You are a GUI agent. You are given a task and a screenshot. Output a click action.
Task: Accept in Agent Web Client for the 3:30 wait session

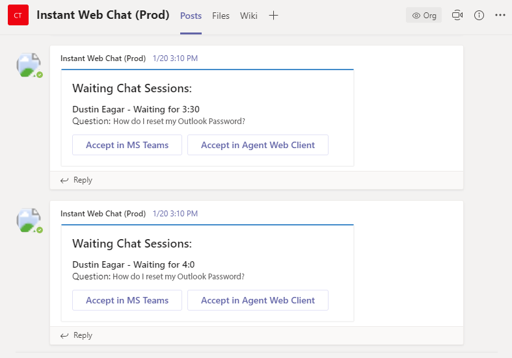(258, 145)
